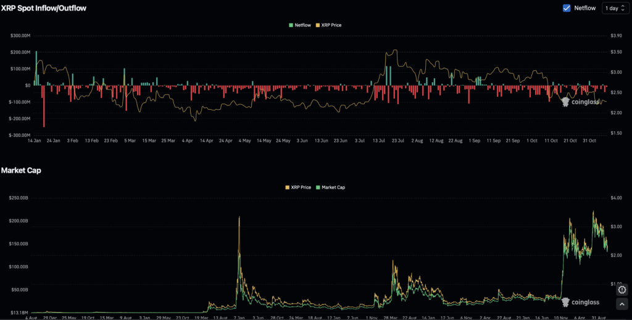Viewport: 632px width, 320px height.
Task: Toggle the Netflow legend series
Action: (x=300, y=25)
